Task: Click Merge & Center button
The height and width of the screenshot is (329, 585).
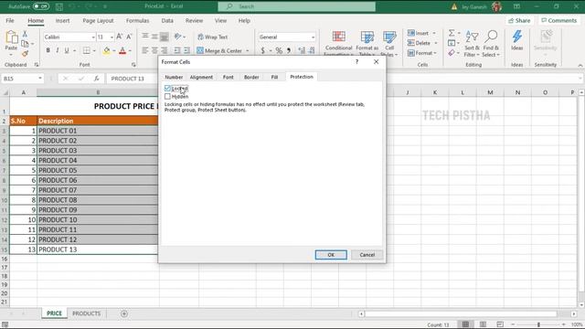Action: [219, 50]
